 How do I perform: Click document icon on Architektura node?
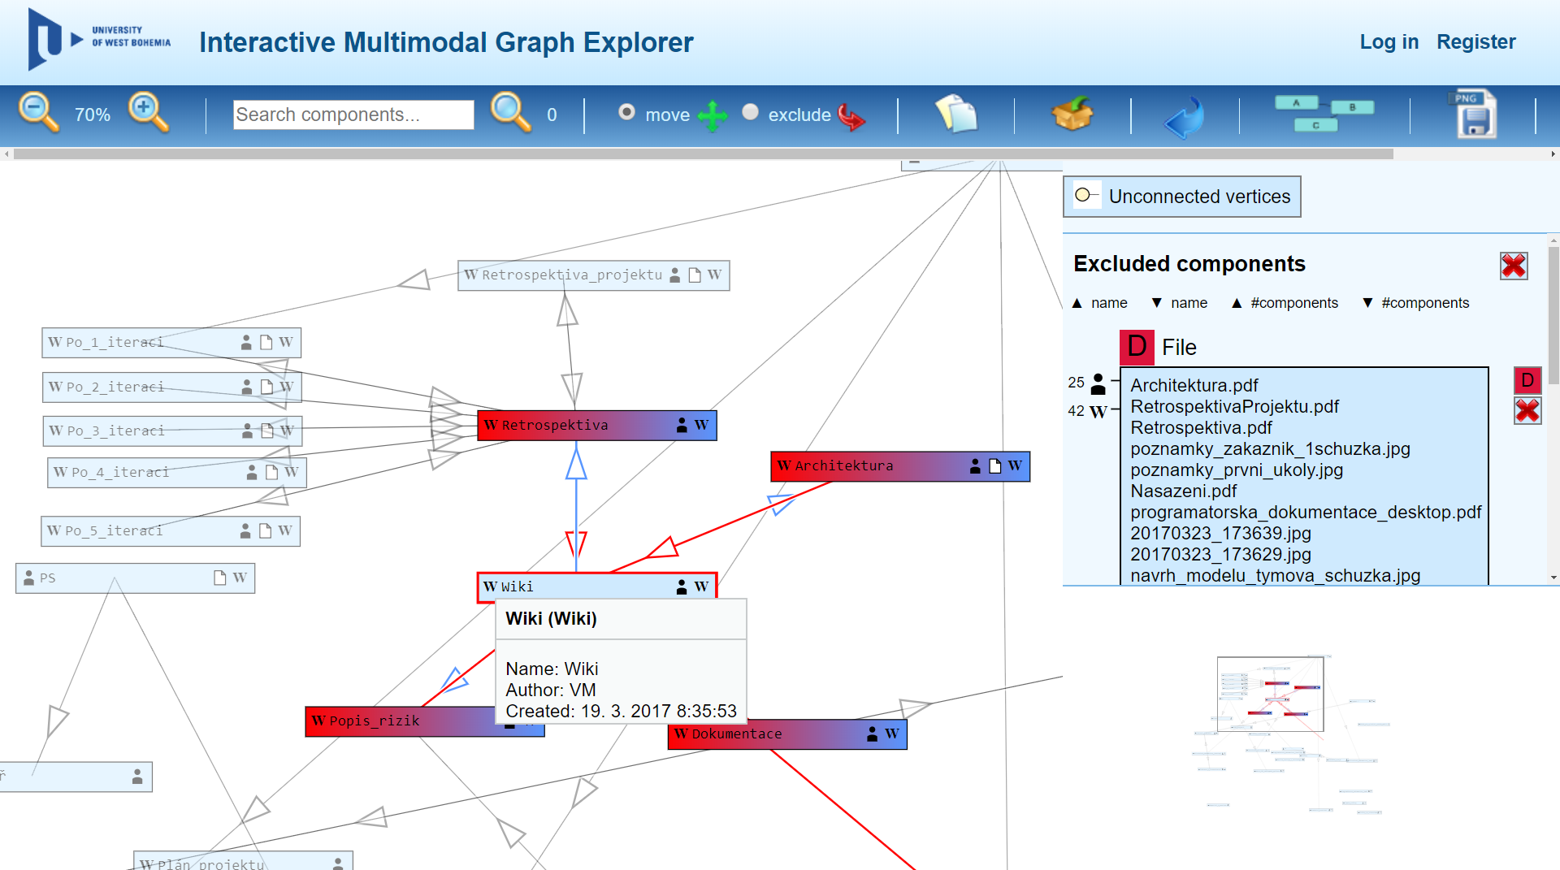coord(994,466)
